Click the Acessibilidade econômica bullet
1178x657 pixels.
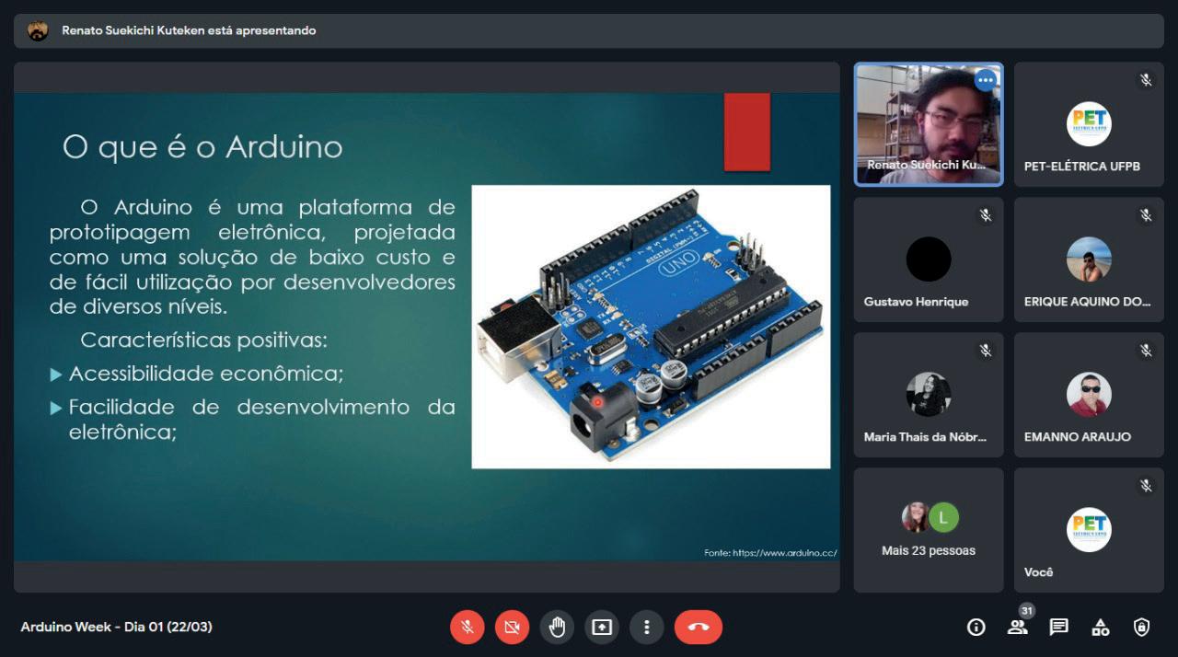pyautogui.click(x=206, y=374)
